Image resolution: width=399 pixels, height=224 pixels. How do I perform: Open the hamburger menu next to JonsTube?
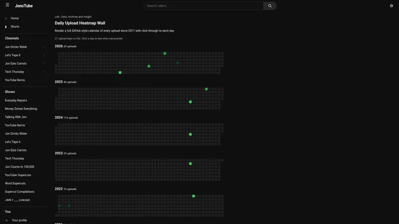tap(7, 5)
